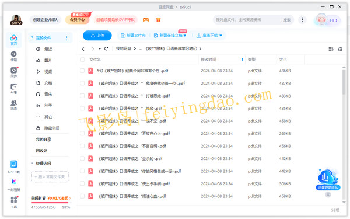Collapse the 我的文件 tree section
The image size is (350, 219).
pos(32,37)
